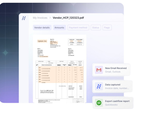The width and height of the screenshot is (145, 121).
Task: Click the invoice date and number box
Action: click(x=76, y=42)
